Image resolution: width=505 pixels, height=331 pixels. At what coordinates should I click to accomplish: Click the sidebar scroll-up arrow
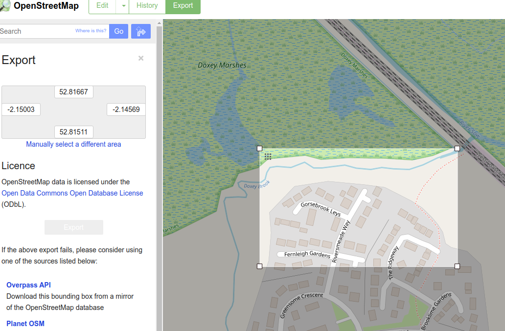tap(159, 23)
